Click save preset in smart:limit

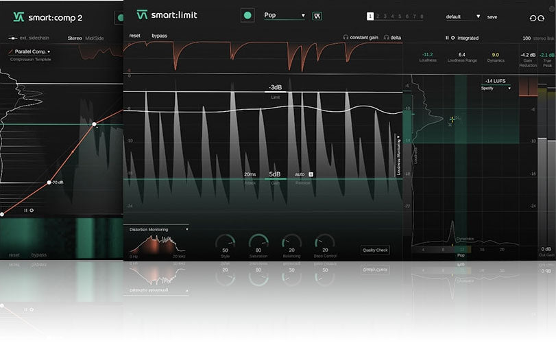click(492, 17)
